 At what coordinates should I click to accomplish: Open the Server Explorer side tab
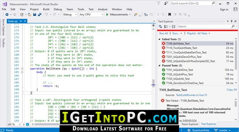pos(4,27)
